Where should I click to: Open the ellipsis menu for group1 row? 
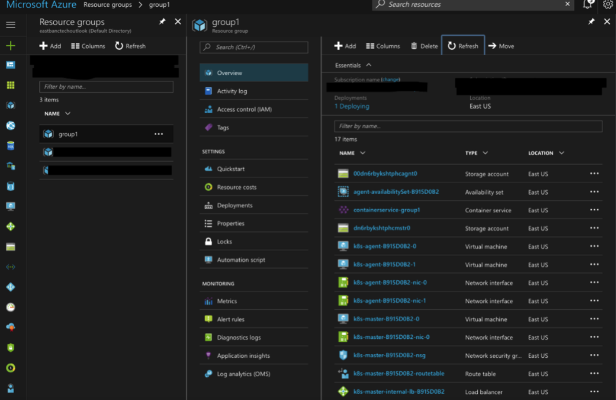159,134
